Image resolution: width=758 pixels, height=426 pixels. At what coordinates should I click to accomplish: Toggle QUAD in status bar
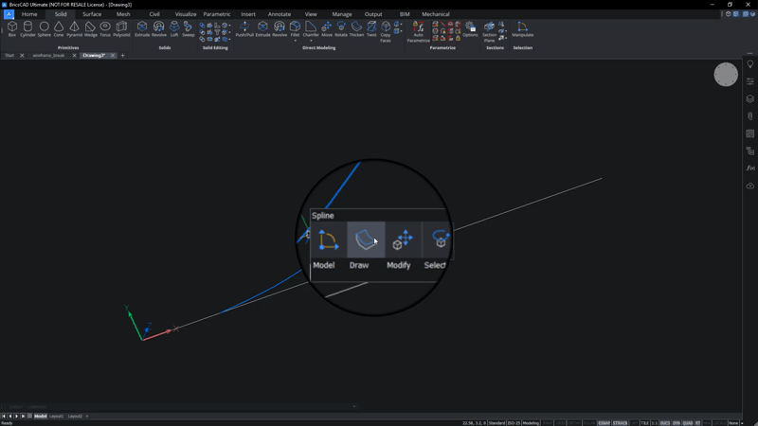[688, 423]
